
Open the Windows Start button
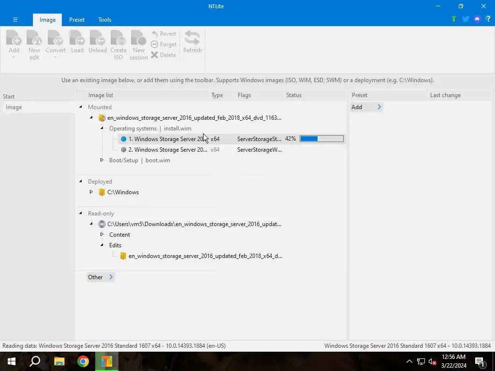pos(12,361)
